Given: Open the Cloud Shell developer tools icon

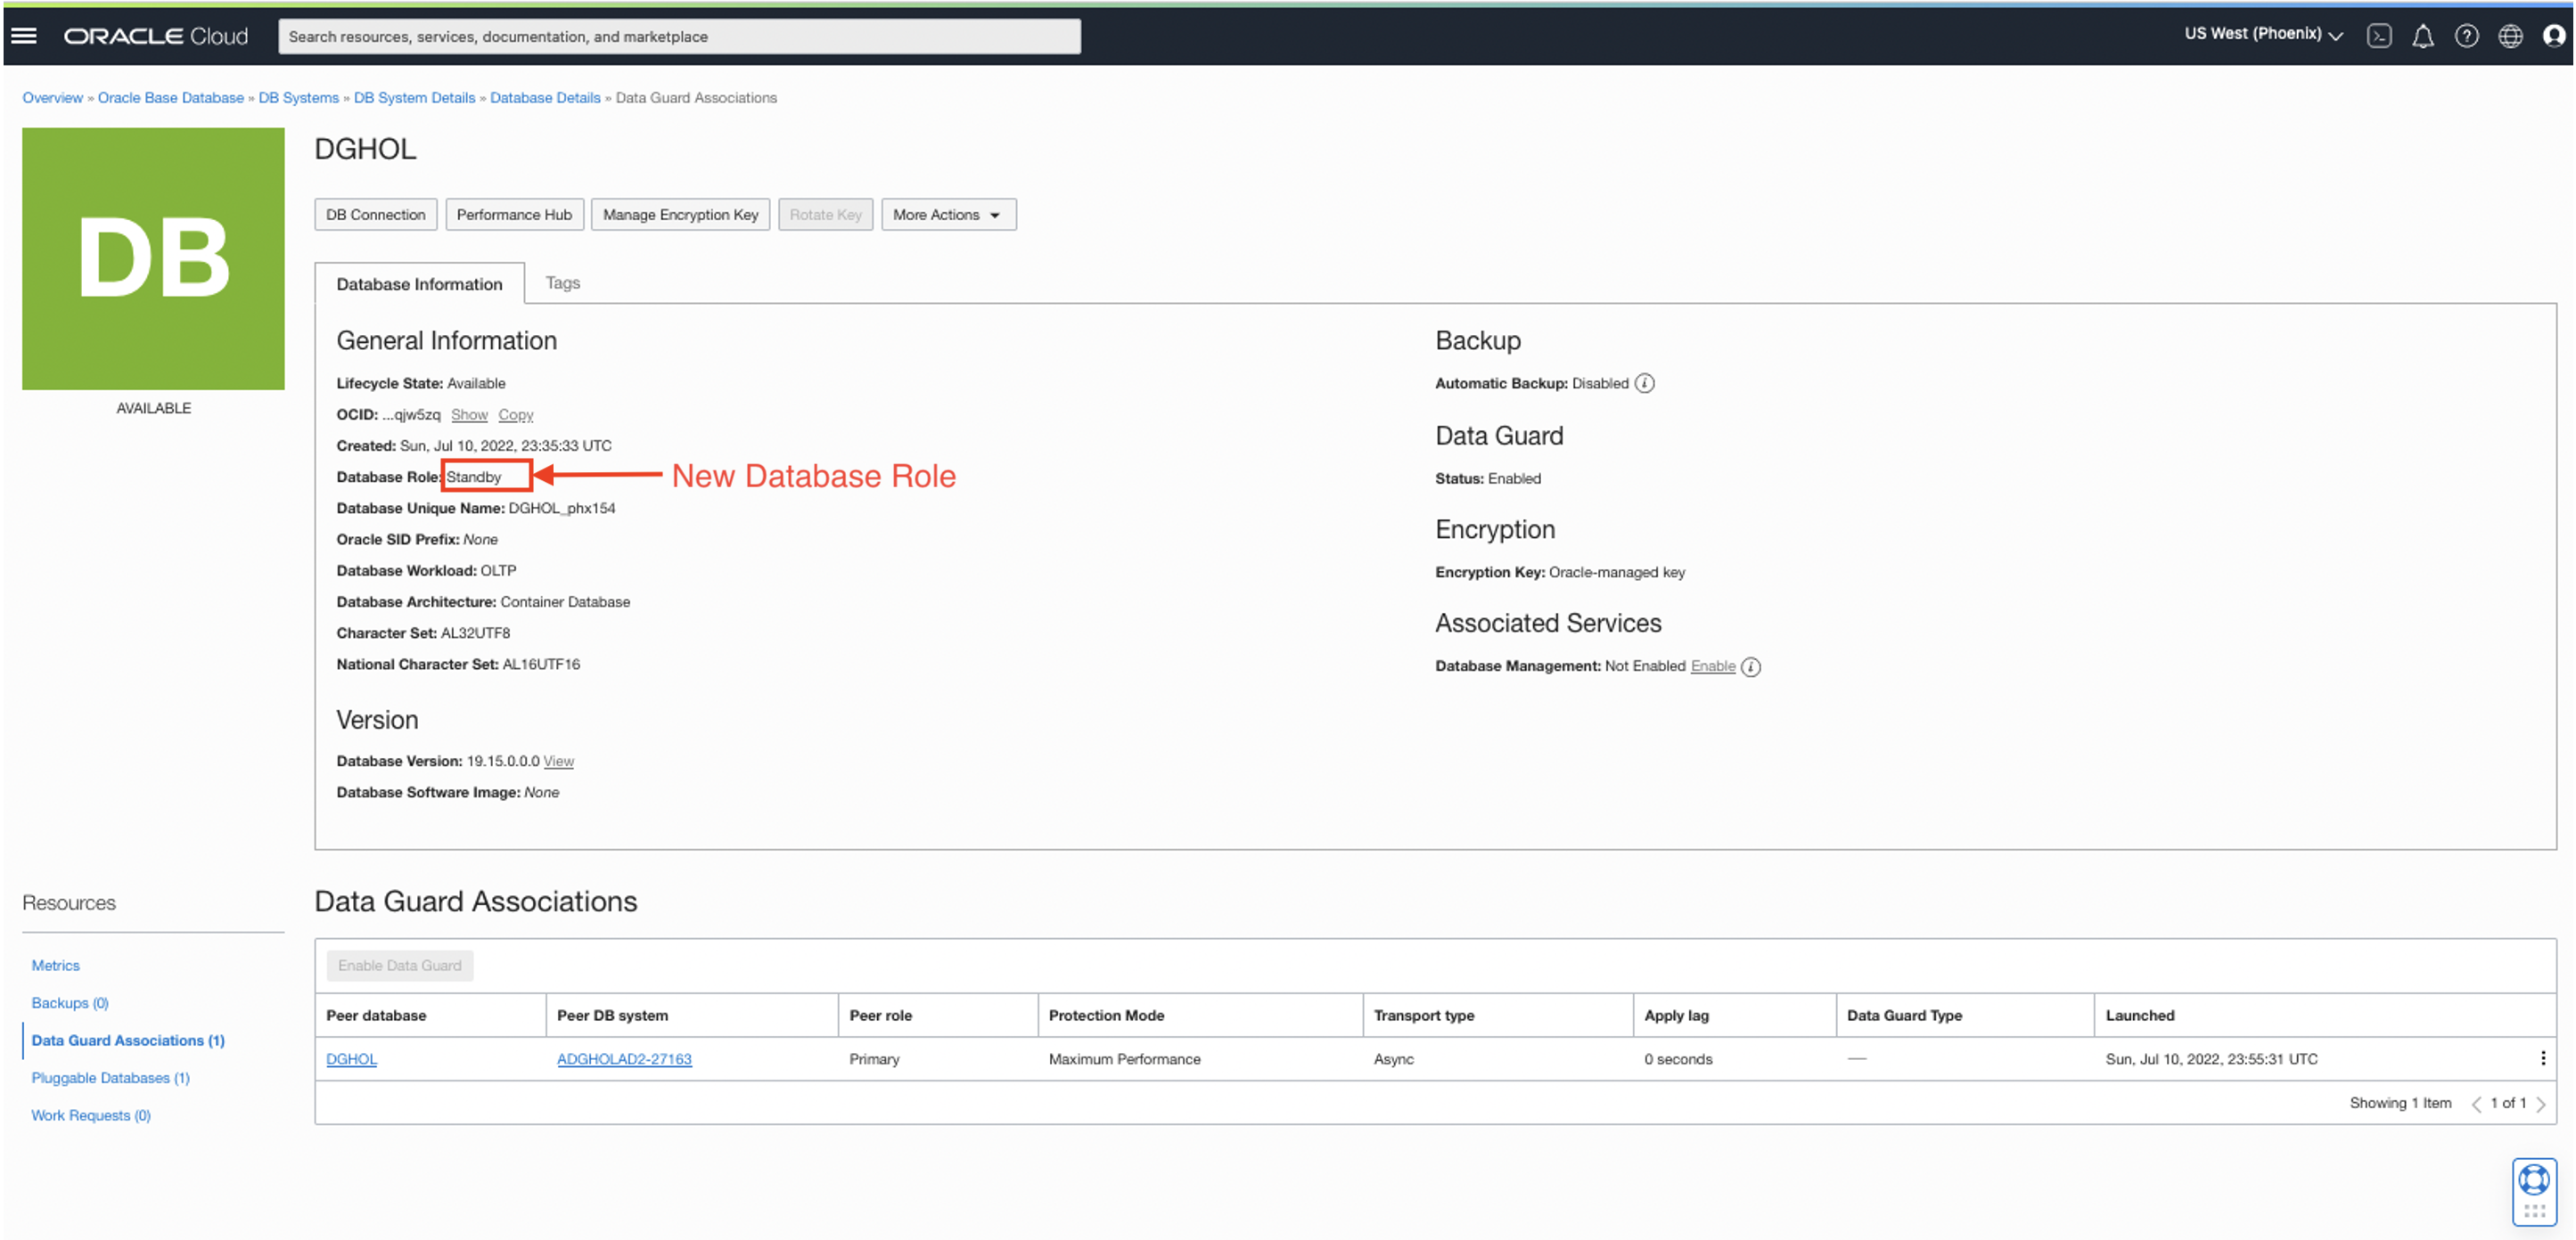Looking at the screenshot, I should tap(2378, 36).
